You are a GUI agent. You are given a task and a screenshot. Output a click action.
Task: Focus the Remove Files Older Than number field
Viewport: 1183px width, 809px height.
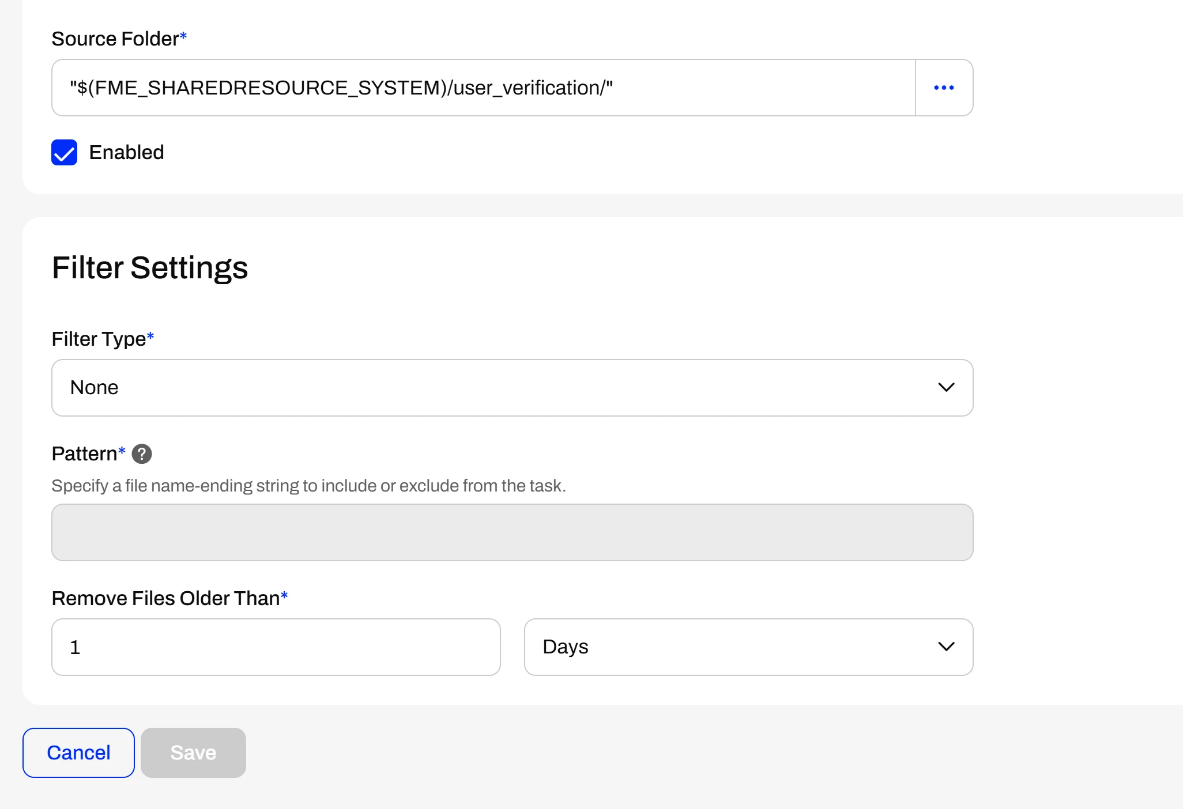coord(276,647)
